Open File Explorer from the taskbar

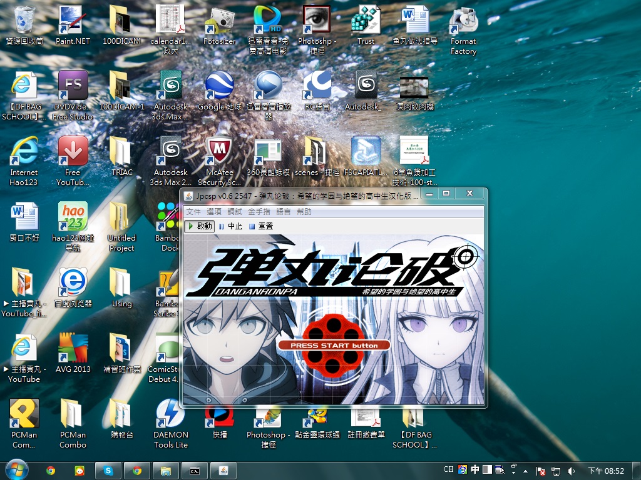165,471
